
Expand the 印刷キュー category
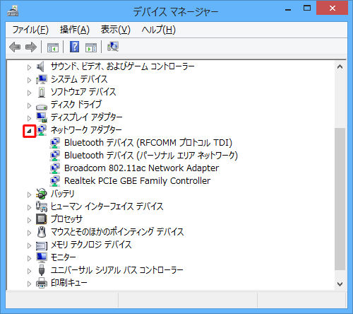pyautogui.click(x=29, y=284)
